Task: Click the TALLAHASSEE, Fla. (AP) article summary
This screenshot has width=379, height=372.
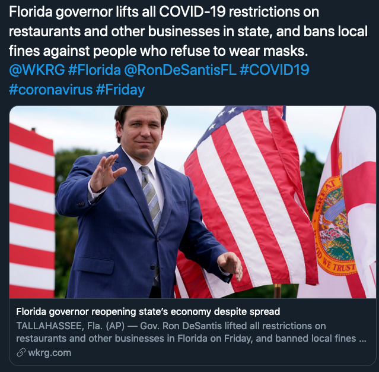Action: pos(191,332)
